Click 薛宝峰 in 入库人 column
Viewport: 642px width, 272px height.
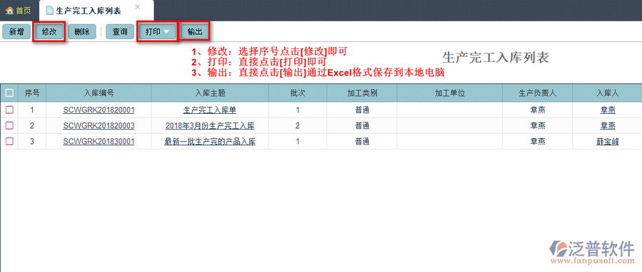pos(607,142)
